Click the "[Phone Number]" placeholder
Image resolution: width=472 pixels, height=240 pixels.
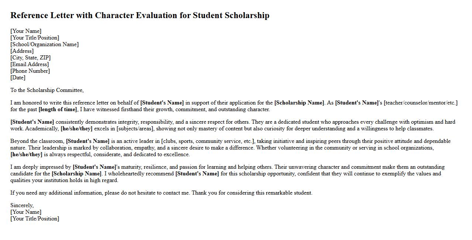point(30,71)
